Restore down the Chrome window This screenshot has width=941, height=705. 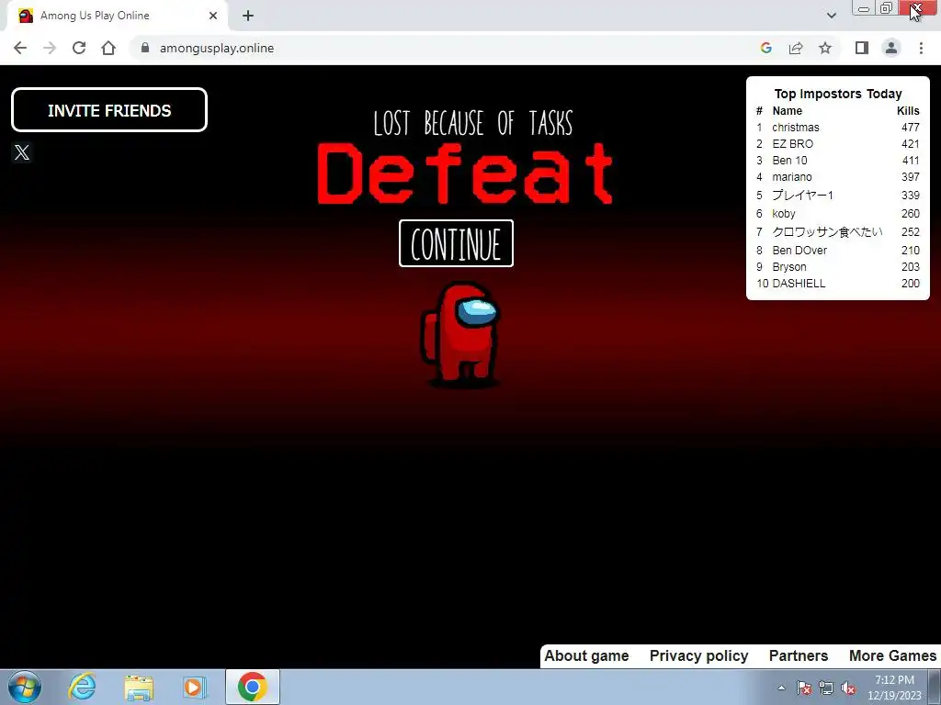(x=887, y=8)
